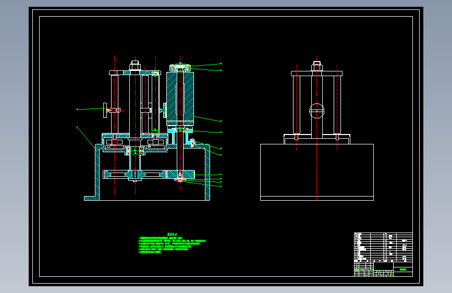Select the hex nut atop the left sectional view
This screenshot has width=452, height=293.
[x=135, y=66]
